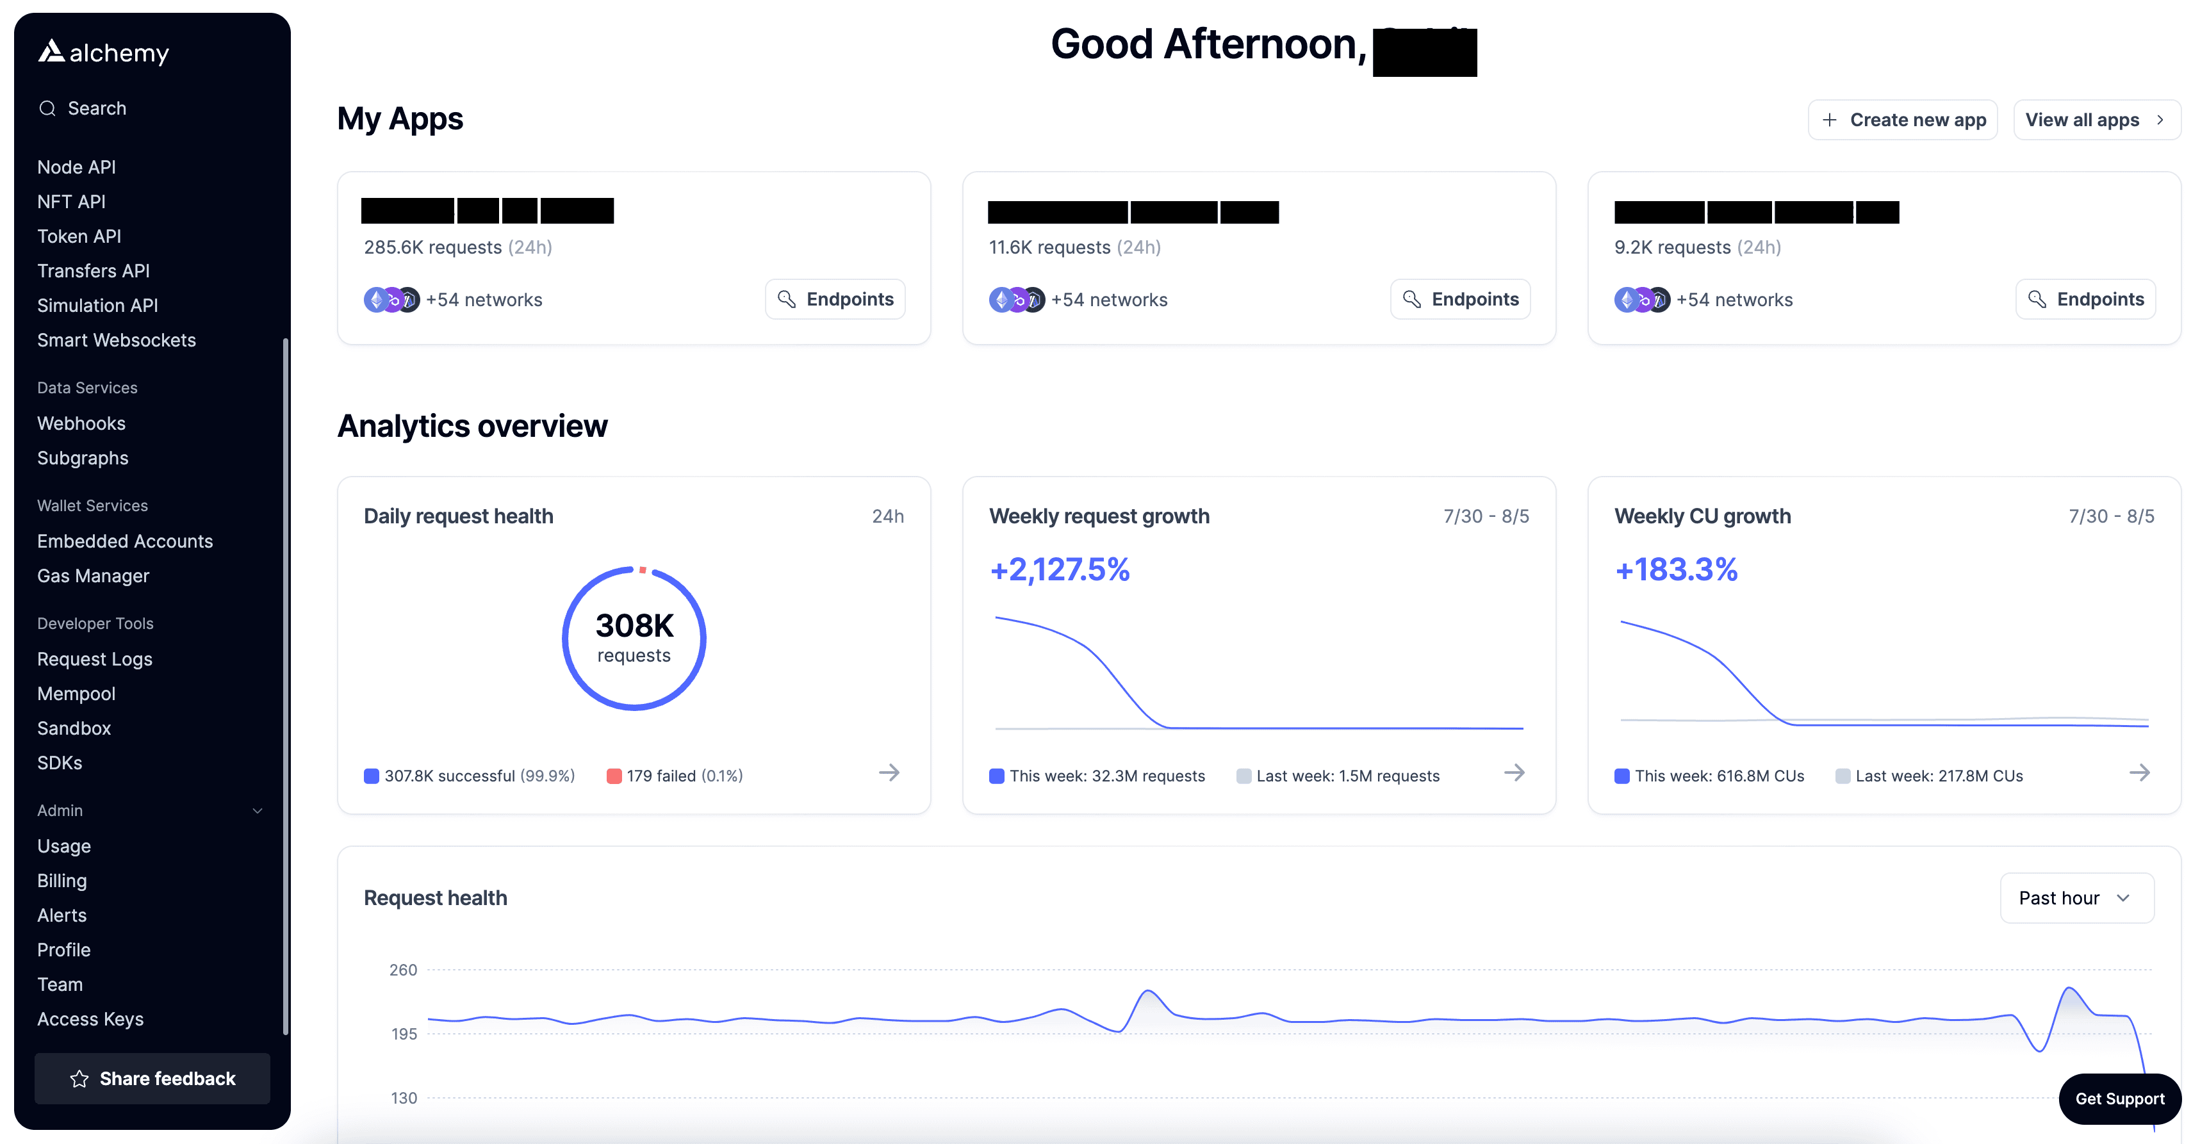
Task: Click the Get Support button
Action: (x=2119, y=1099)
